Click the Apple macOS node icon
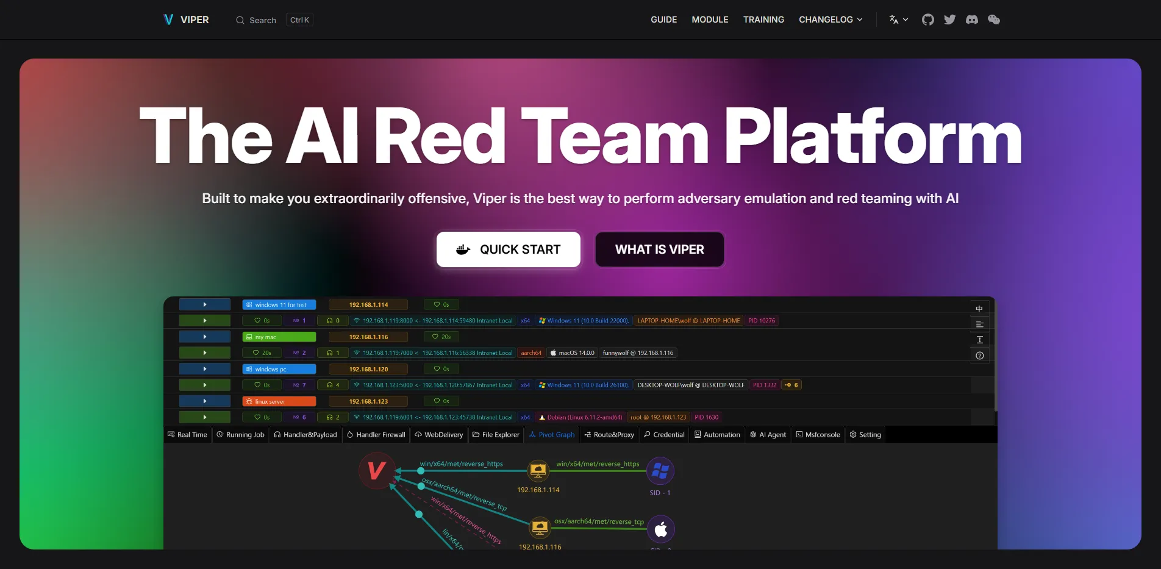 [x=661, y=529]
